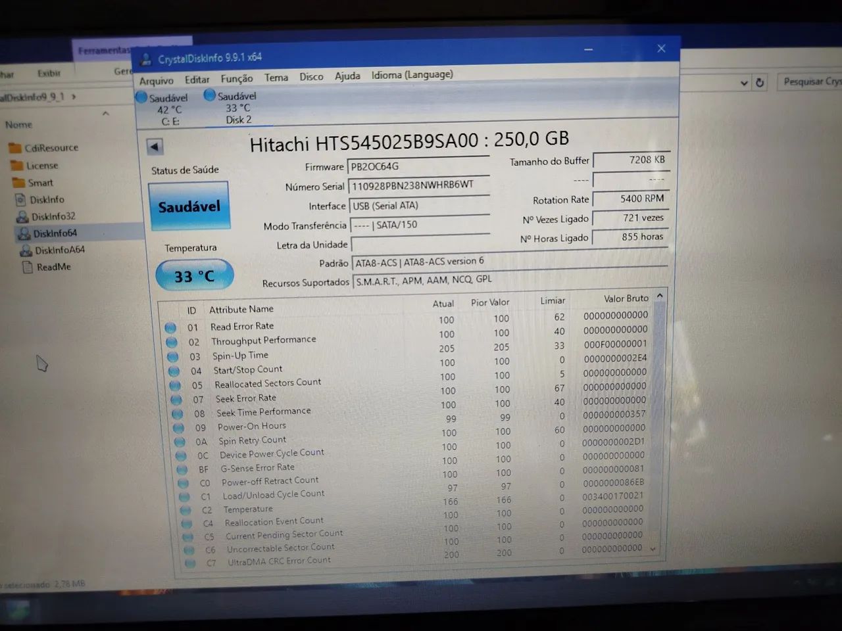Open the Tema menu

[276, 77]
